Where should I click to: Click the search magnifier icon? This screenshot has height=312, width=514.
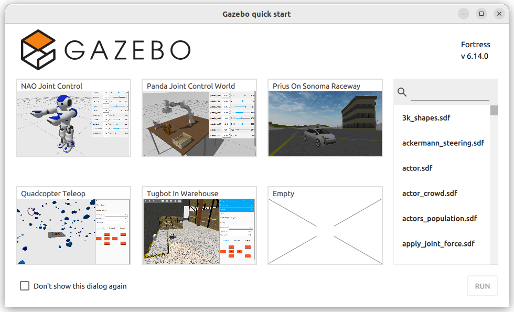pyautogui.click(x=402, y=92)
